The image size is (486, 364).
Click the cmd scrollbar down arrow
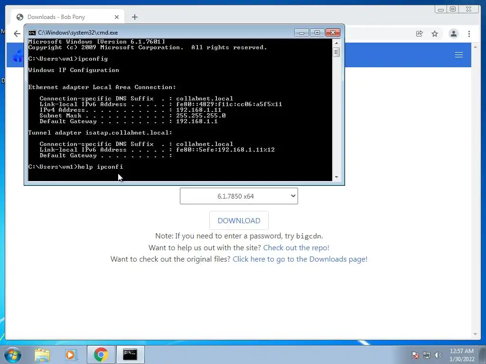pos(336,177)
